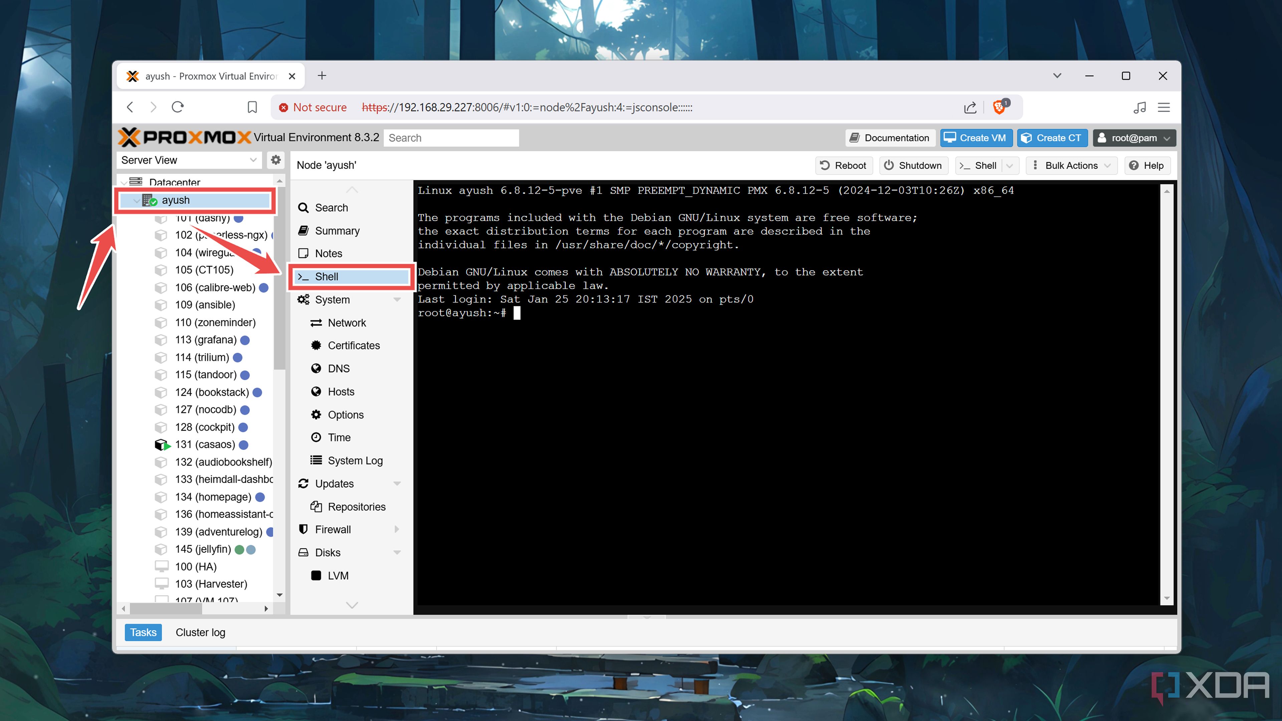Click the music playlist icon in browser toolbar
Screen dimensions: 1282x721
pos(1140,107)
